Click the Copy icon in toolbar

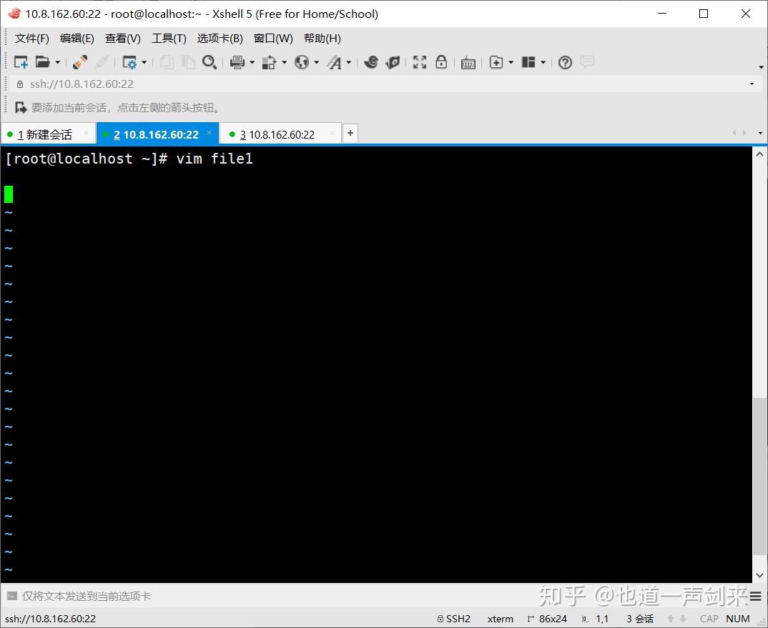pos(167,62)
